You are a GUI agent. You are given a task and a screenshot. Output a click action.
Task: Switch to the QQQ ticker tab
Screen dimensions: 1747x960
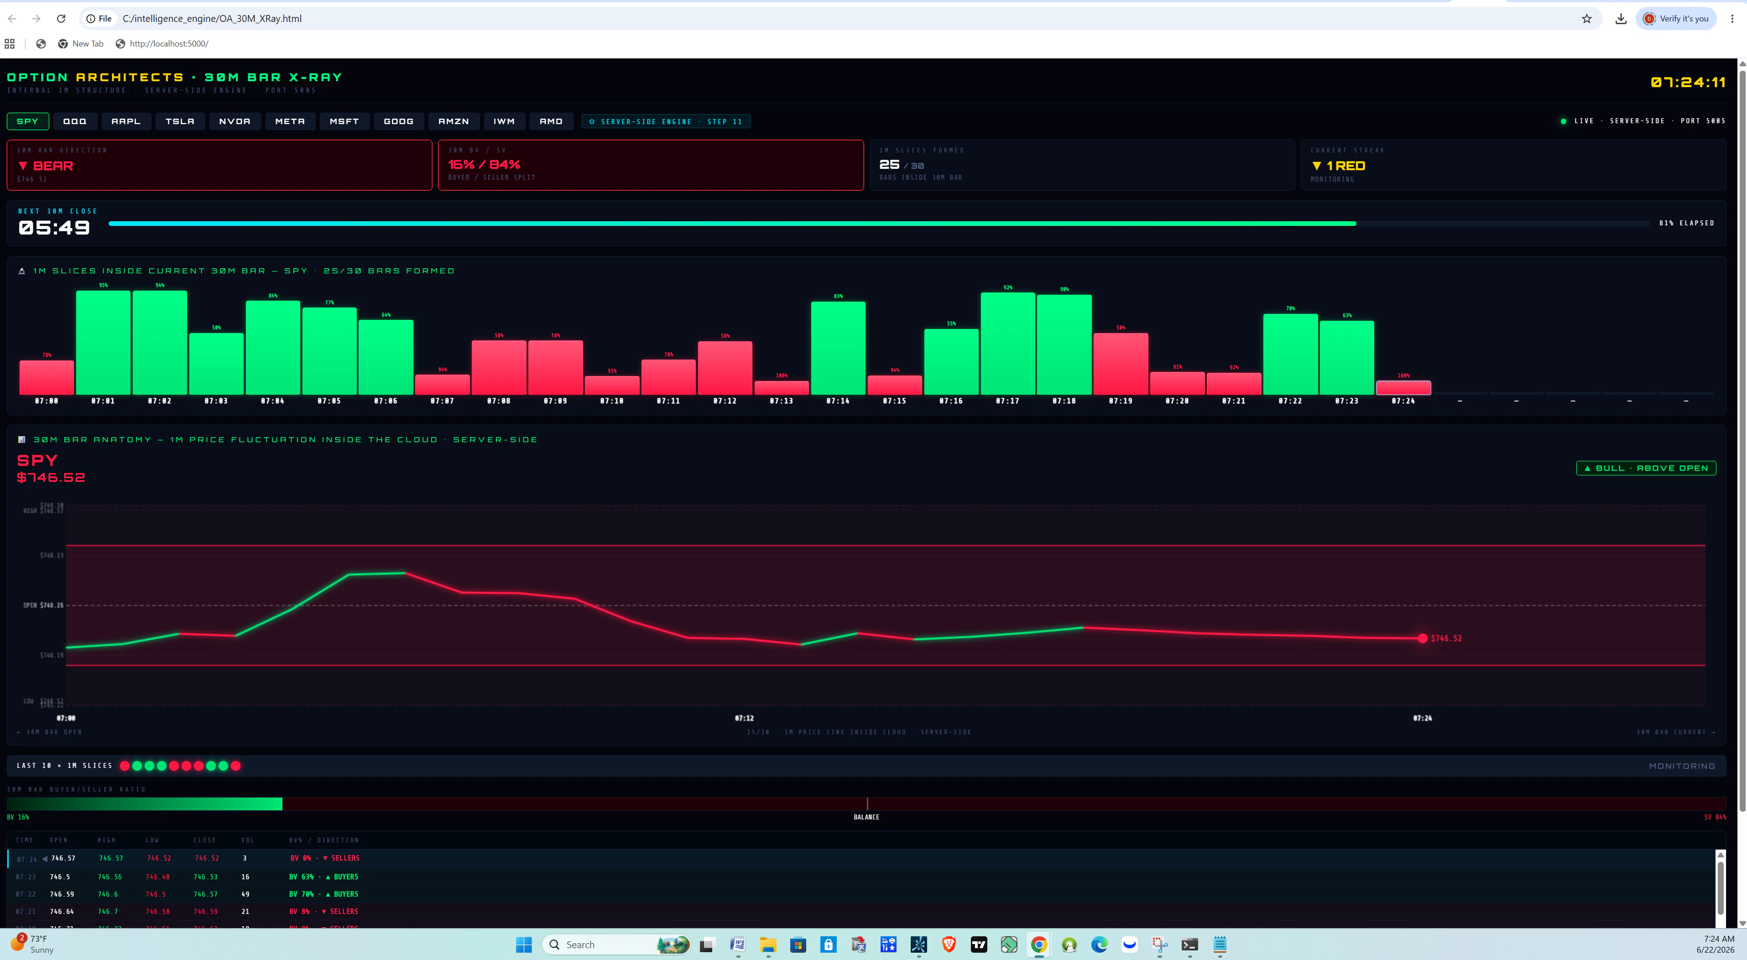coord(75,121)
